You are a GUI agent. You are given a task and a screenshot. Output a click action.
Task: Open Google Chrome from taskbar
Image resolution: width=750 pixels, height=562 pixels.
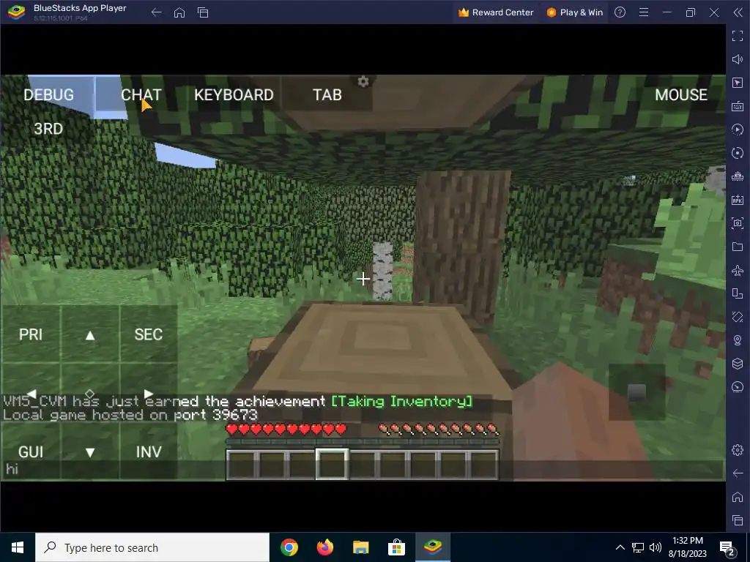(x=289, y=547)
